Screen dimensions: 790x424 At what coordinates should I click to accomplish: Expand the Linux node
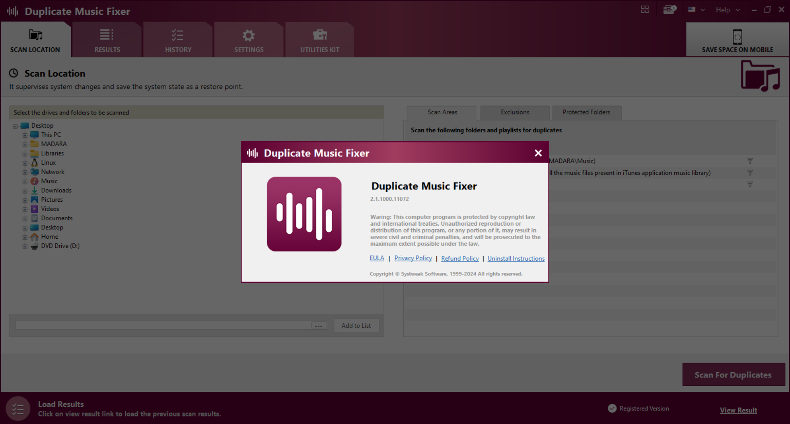(25, 163)
